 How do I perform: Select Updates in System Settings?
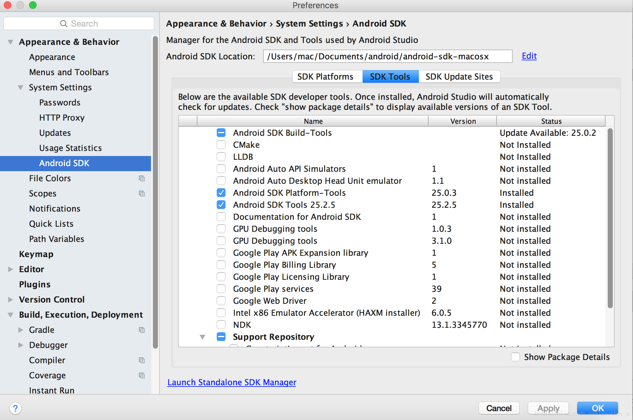pyautogui.click(x=55, y=133)
